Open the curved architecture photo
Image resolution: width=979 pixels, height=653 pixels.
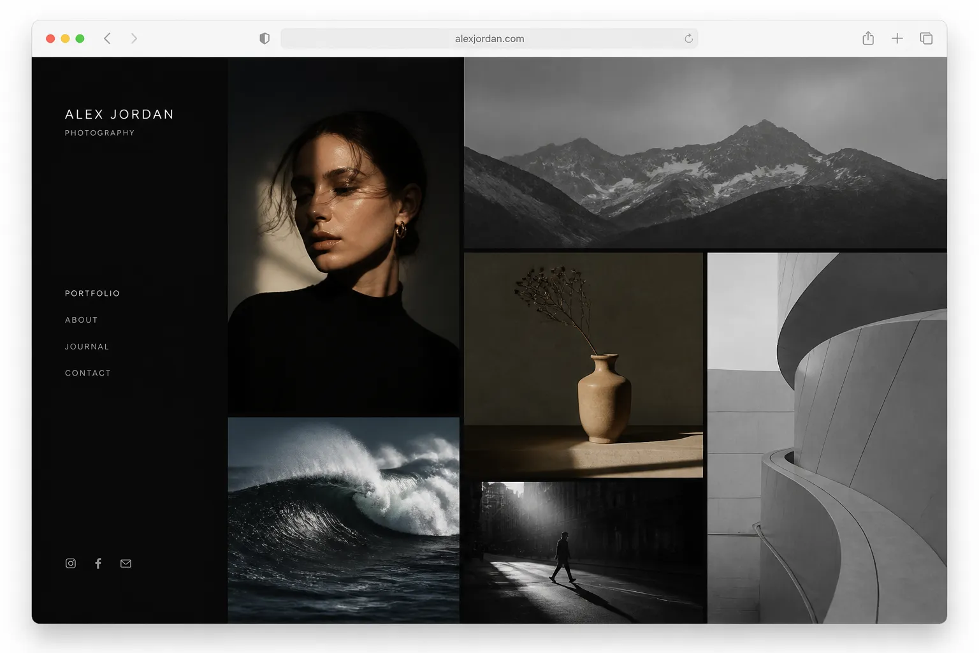point(827,438)
